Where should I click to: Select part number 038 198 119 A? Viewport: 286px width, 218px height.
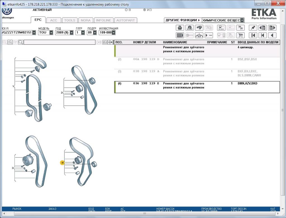click(x=146, y=71)
